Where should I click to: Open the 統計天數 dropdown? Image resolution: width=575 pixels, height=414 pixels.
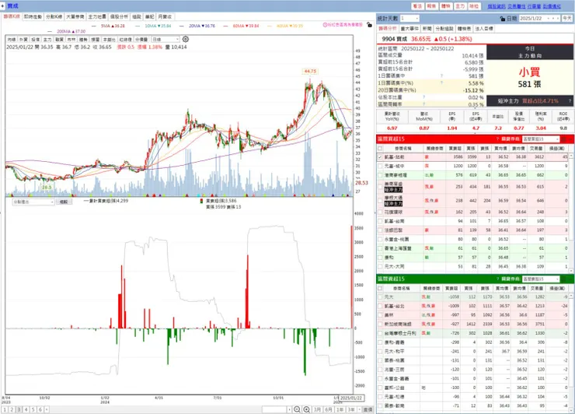(409, 19)
